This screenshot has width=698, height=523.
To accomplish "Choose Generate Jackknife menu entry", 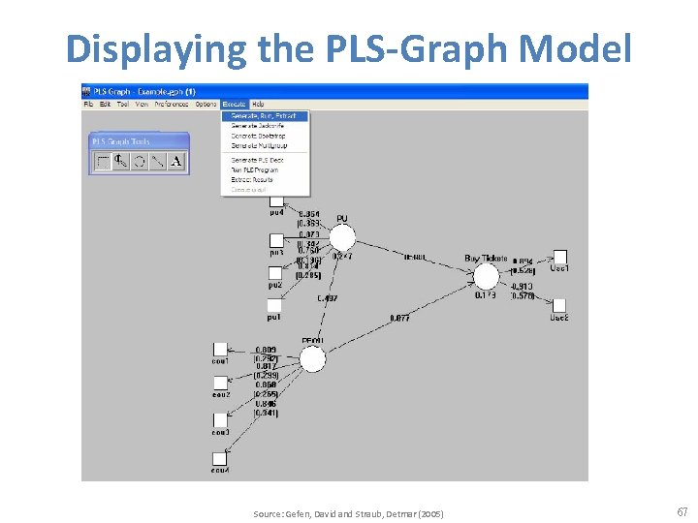I will [x=266, y=126].
